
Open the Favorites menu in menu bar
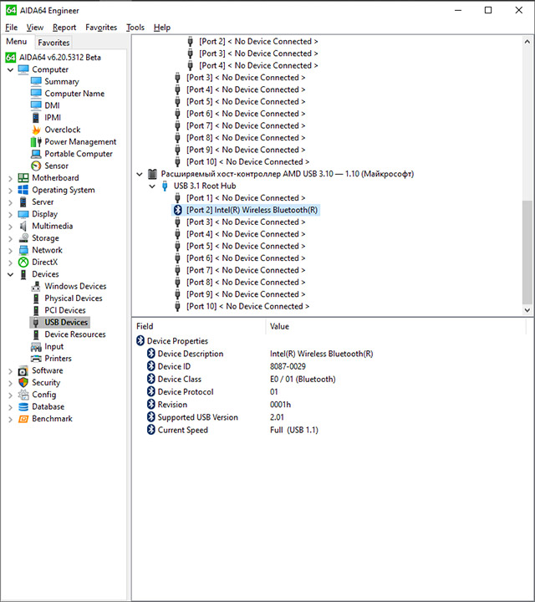[101, 28]
